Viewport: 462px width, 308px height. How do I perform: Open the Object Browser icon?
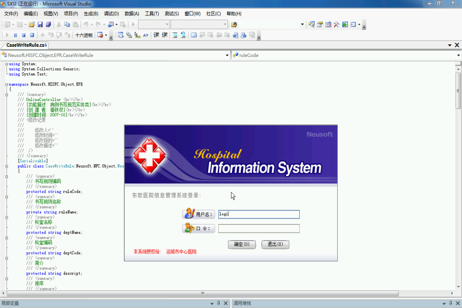pos(328,24)
